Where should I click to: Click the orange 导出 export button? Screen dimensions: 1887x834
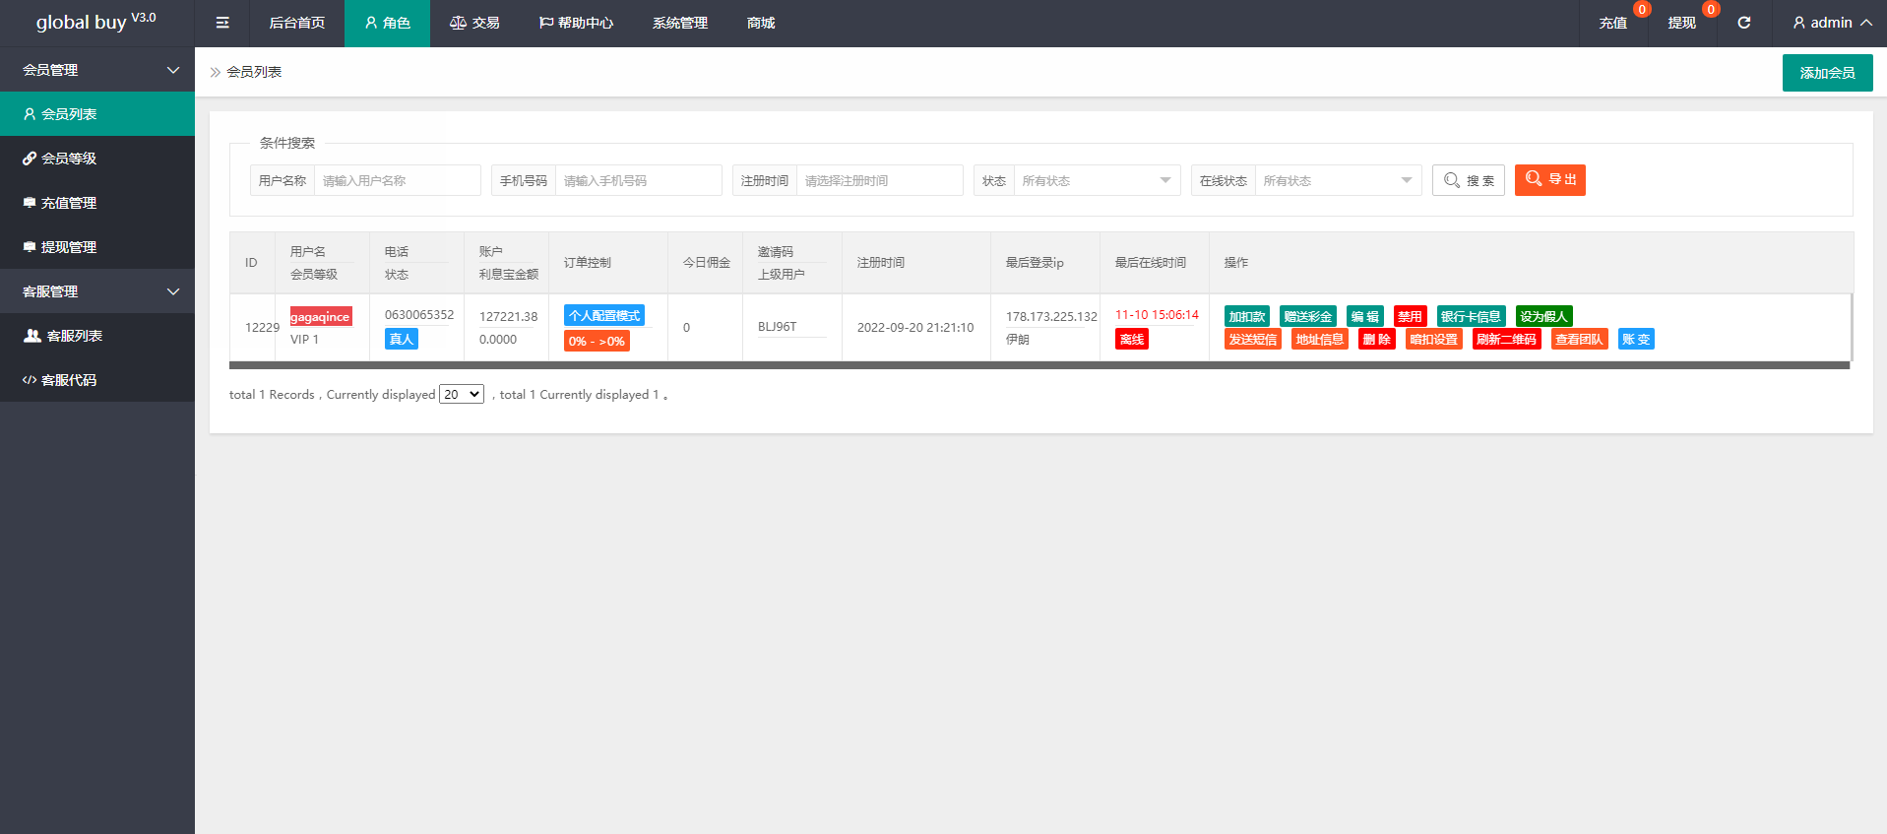pos(1549,180)
